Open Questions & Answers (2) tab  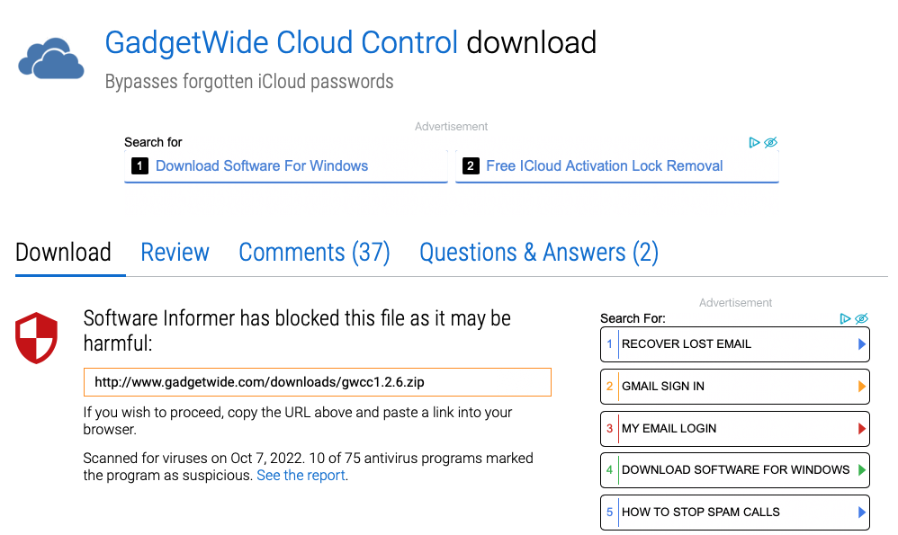point(539,253)
